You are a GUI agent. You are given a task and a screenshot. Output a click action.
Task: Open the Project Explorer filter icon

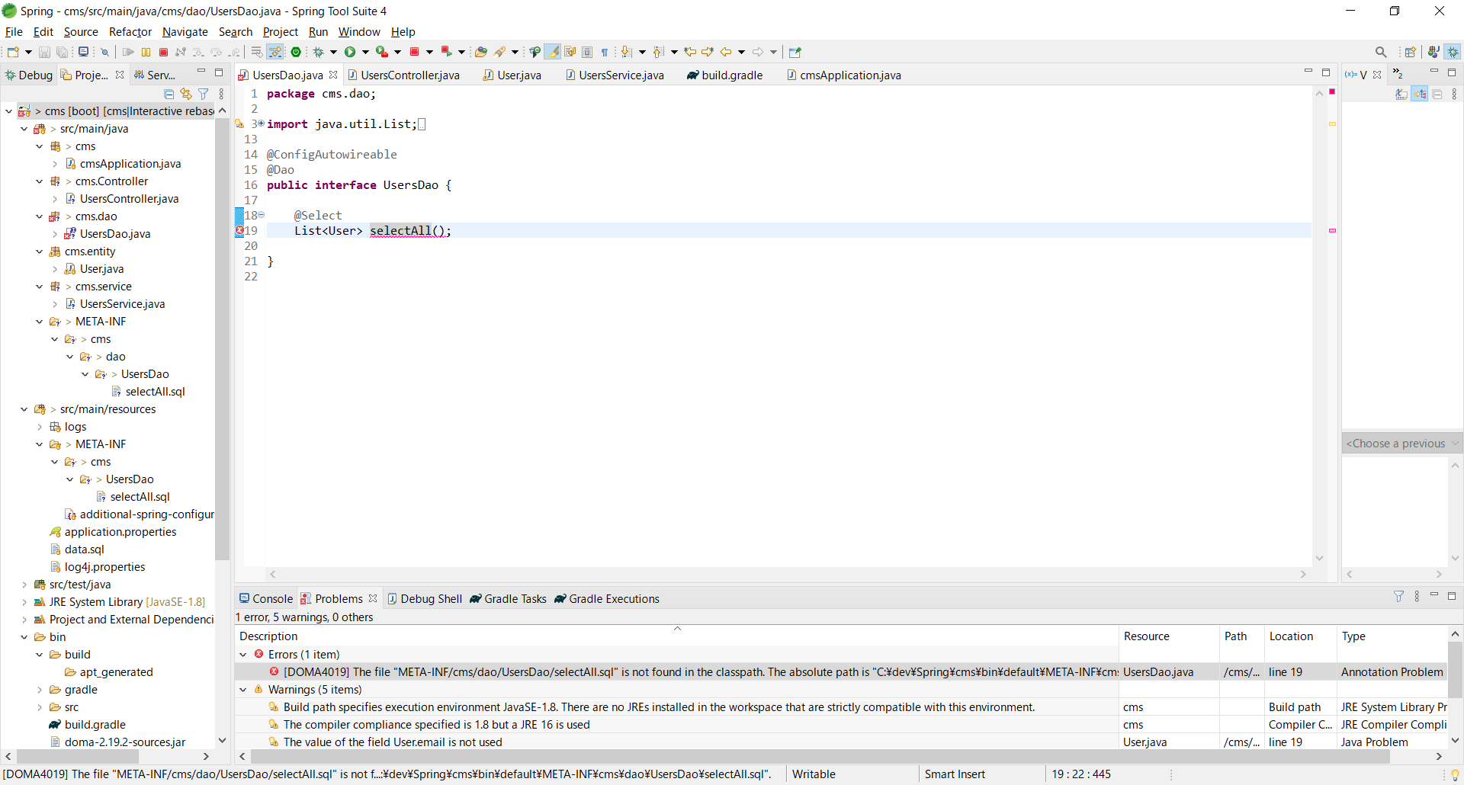pyautogui.click(x=204, y=94)
